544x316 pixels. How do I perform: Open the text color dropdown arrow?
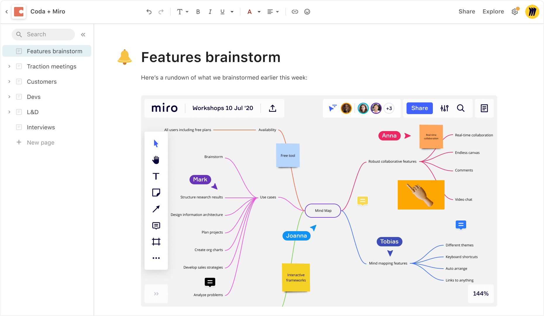point(259,12)
